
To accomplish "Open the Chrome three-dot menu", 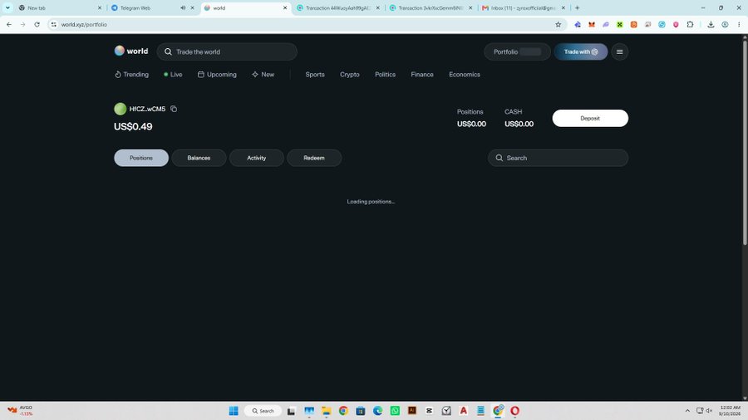I will (739, 24).
